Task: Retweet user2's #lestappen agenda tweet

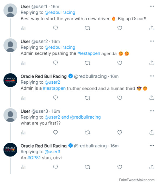Action: point(87,63)
